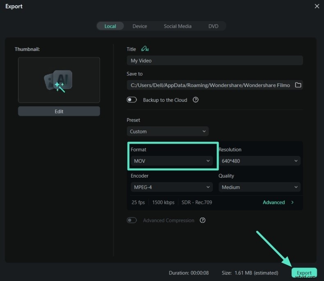
Task: Select the DVD export tab
Action: [x=213, y=26]
